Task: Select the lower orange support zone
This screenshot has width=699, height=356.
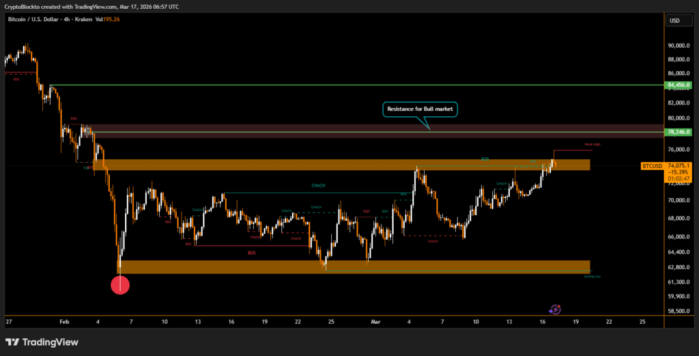Action: 355,266
